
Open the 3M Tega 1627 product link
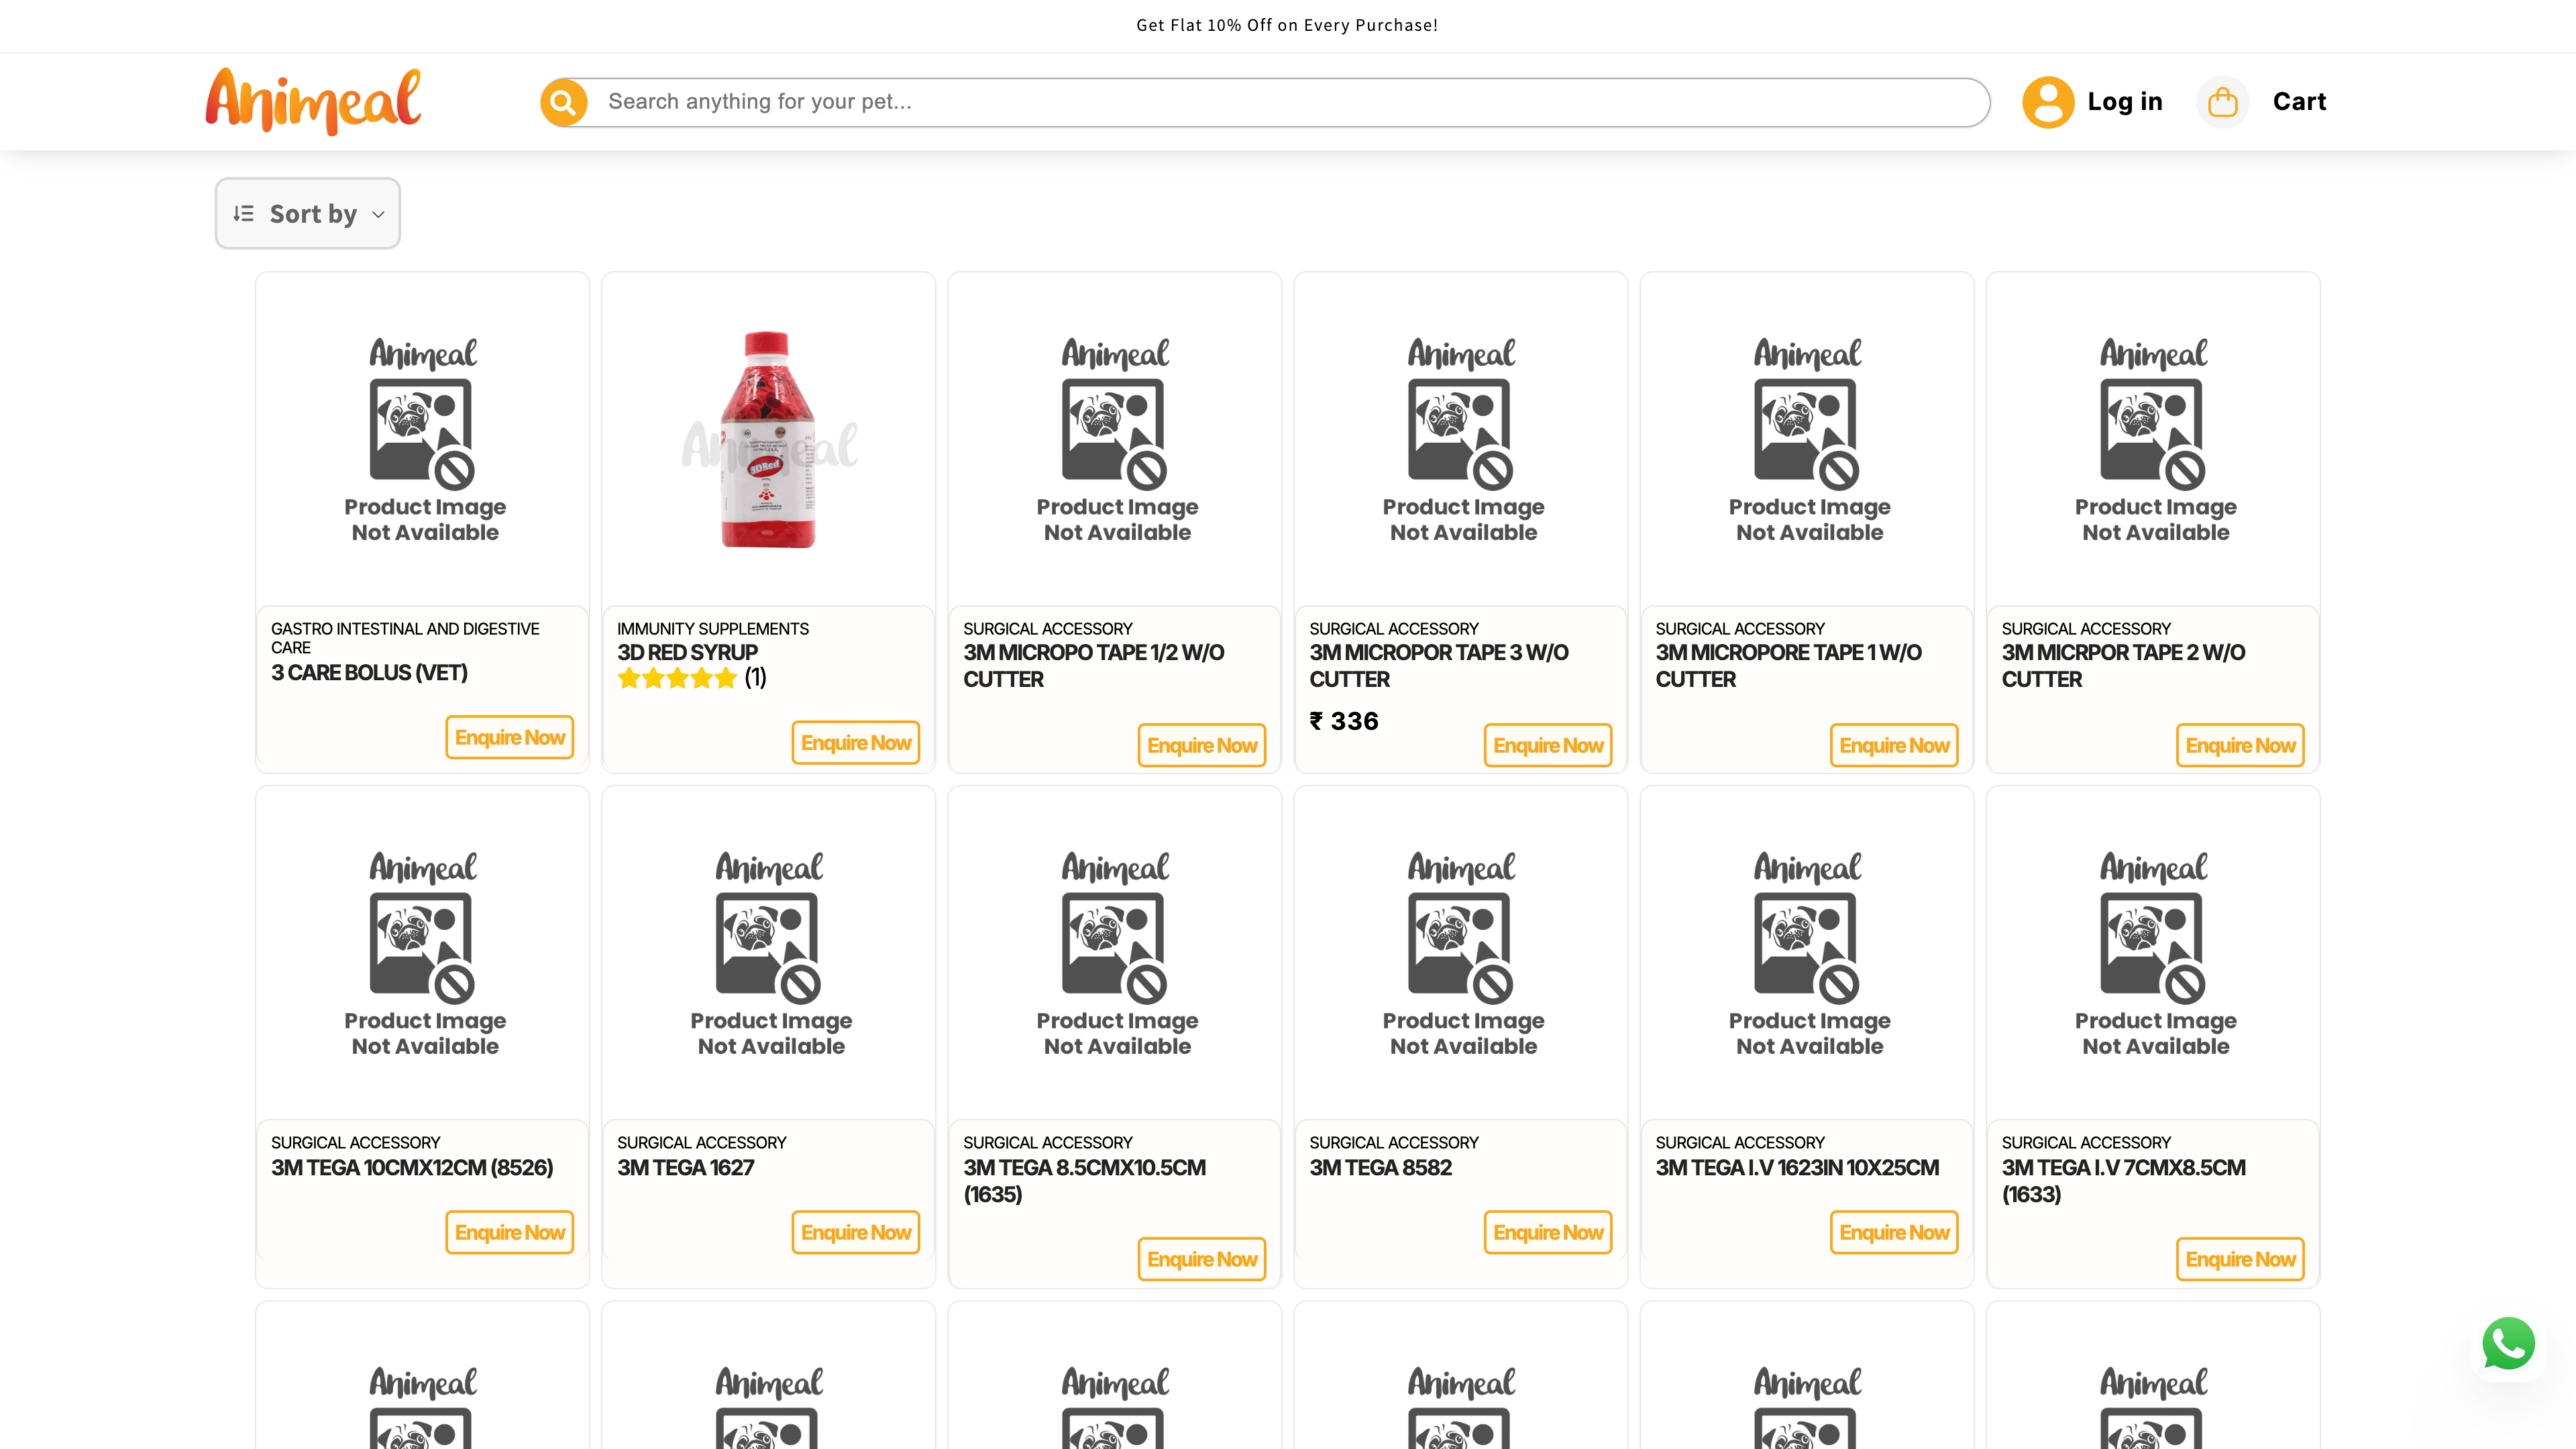685,1167
